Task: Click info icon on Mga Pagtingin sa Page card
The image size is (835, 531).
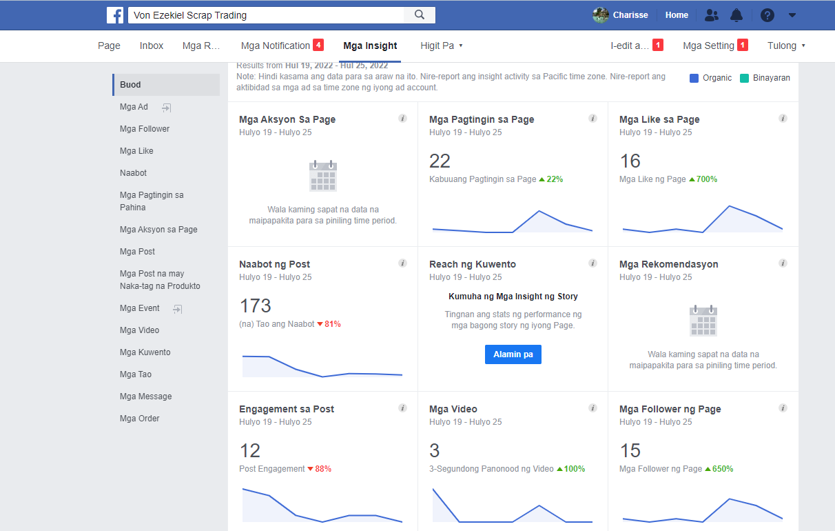Action: (592, 119)
